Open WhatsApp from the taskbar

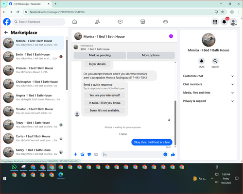pyautogui.click(x=14, y=167)
